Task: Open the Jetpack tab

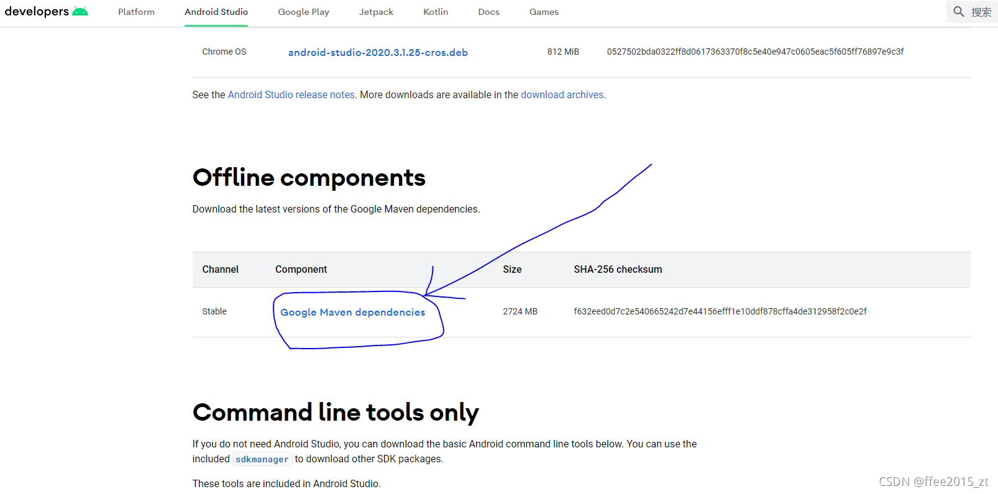Action: tap(376, 12)
